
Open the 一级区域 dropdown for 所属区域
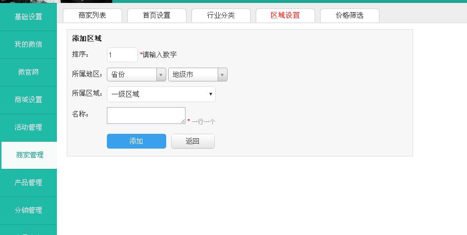coord(161,94)
